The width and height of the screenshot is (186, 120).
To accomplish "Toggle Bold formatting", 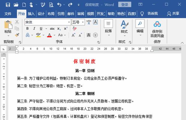I will (x=27, y=28).
